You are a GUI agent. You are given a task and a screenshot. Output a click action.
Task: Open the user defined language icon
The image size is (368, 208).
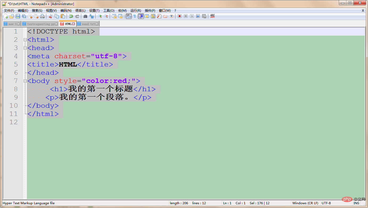[147, 16]
